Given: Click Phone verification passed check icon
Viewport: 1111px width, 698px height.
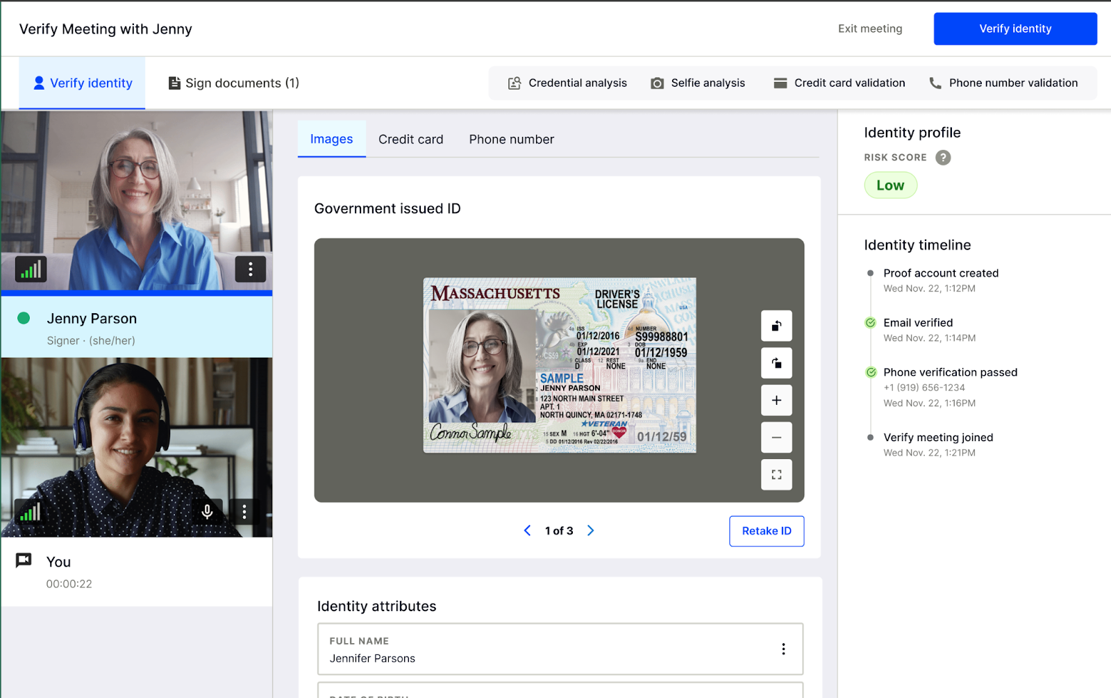Looking at the screenshot, I should 871,372.
